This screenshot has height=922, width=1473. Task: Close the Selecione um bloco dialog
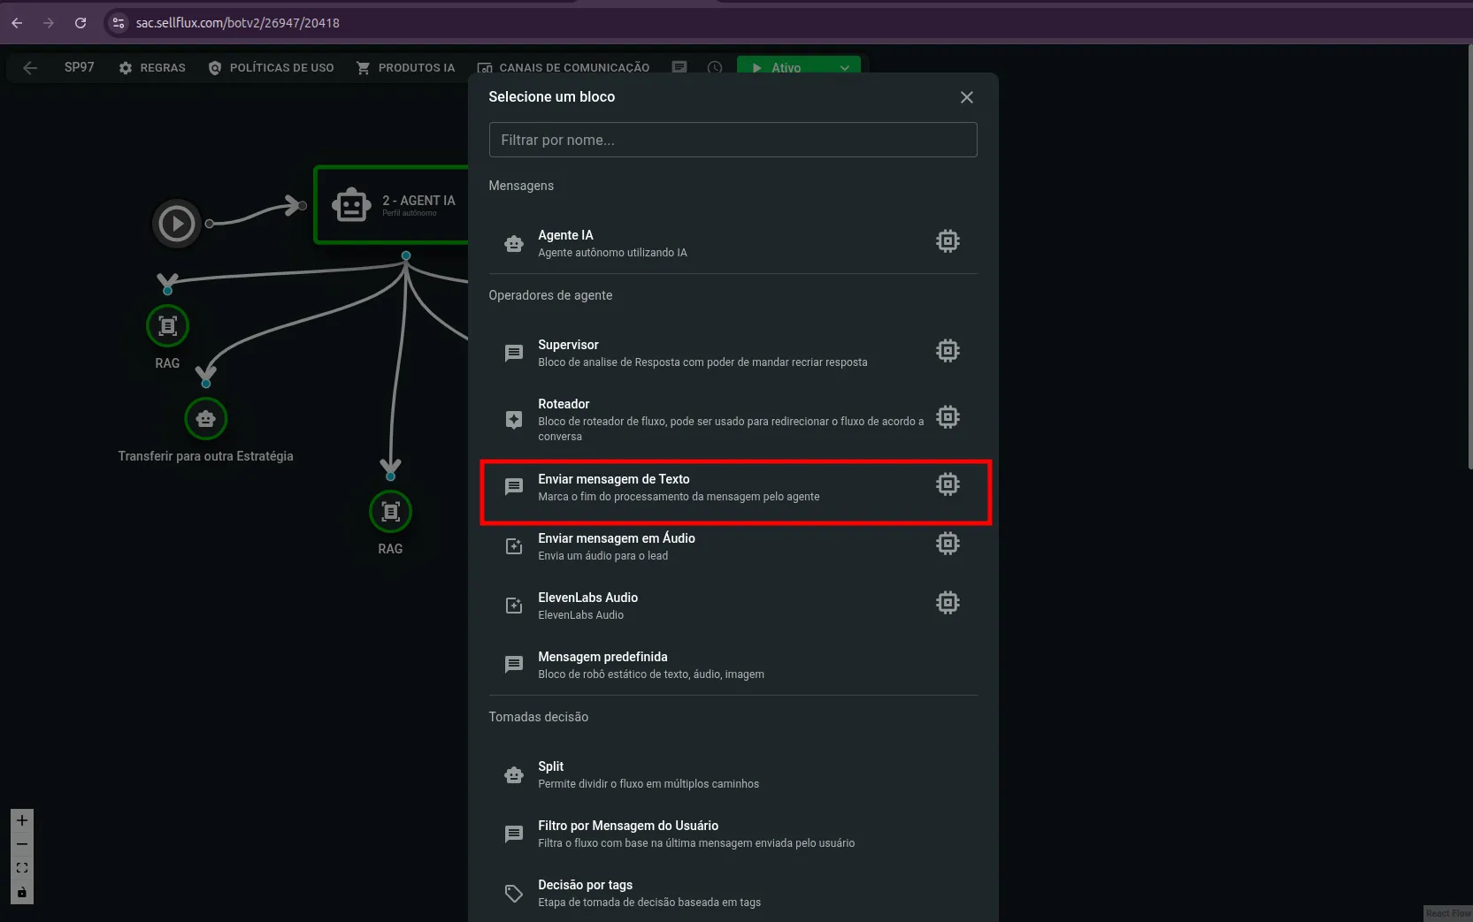pyautogui.click(x=966, y=97)
